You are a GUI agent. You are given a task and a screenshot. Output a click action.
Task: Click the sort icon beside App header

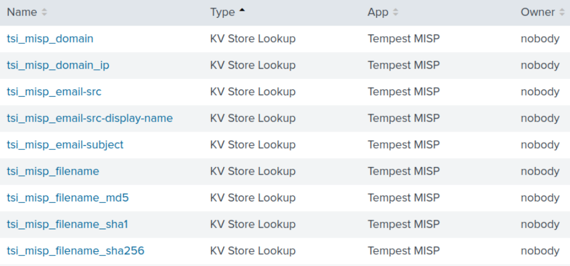pyautogui.click(x=396, y=12)
